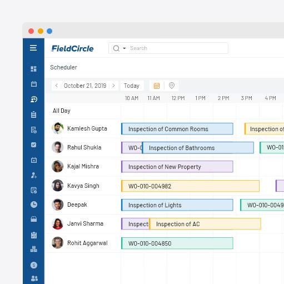Click the solid clock icon in sidebar

(34, 205)
